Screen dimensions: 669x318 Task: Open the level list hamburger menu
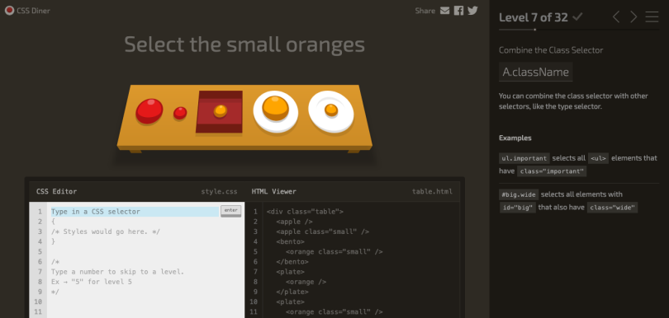[652, 17]
